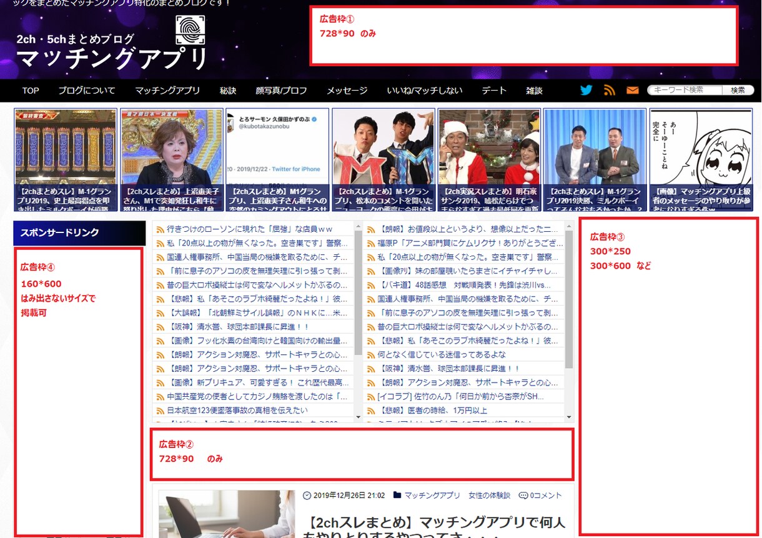
Task: Open the orange RSS feed icon in navbar
Action: pos(610,90)
